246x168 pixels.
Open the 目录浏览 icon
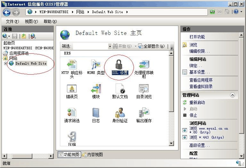tap(144, 89)
